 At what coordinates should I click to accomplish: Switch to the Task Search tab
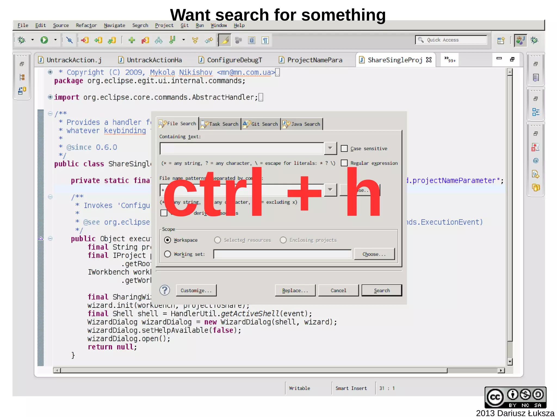pos(220,124)
